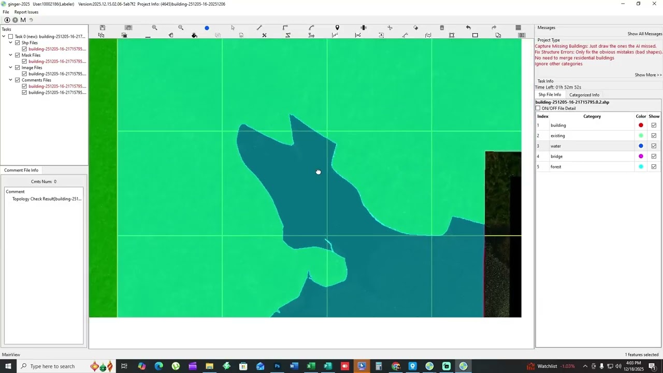Screen dimensions: 663x373
Task: Click the light green swatch for existing
Action: [641, 136]
